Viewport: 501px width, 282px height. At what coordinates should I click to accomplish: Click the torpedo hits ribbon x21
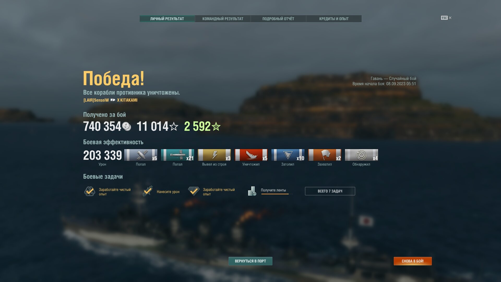pyautogui.click(x=177, y=155)
